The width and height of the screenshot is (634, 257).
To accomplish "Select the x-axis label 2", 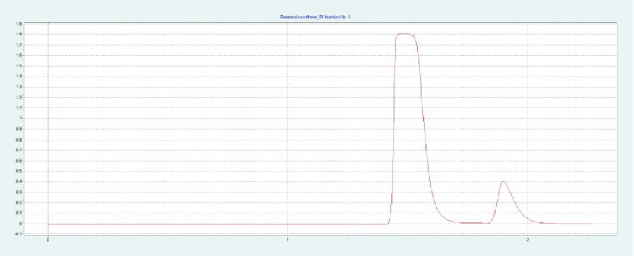I will click(x=528, y=240).
